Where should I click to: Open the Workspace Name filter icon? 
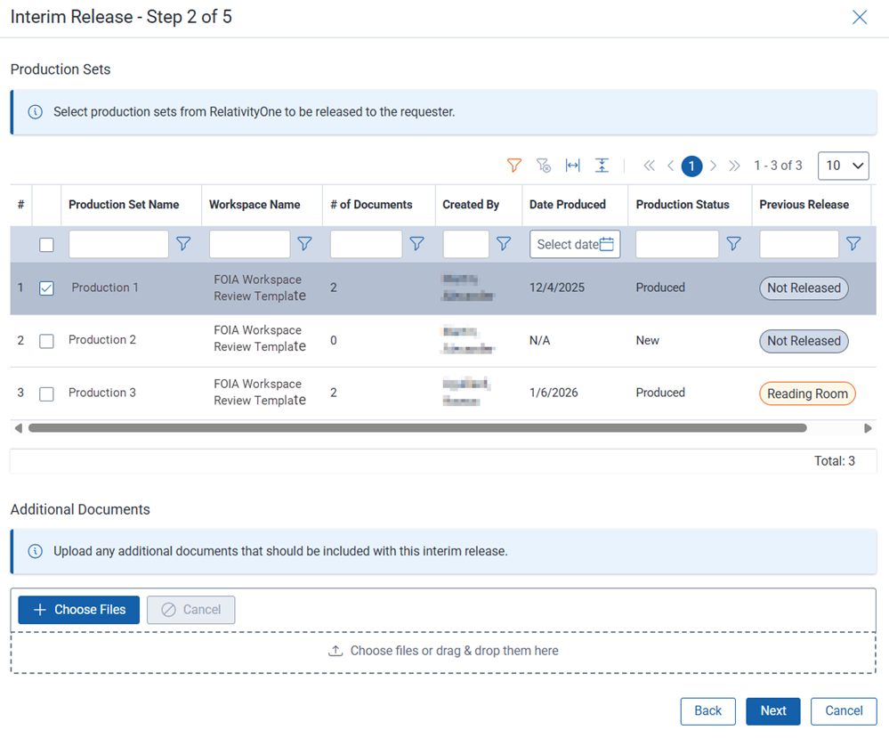coord(304,244)
